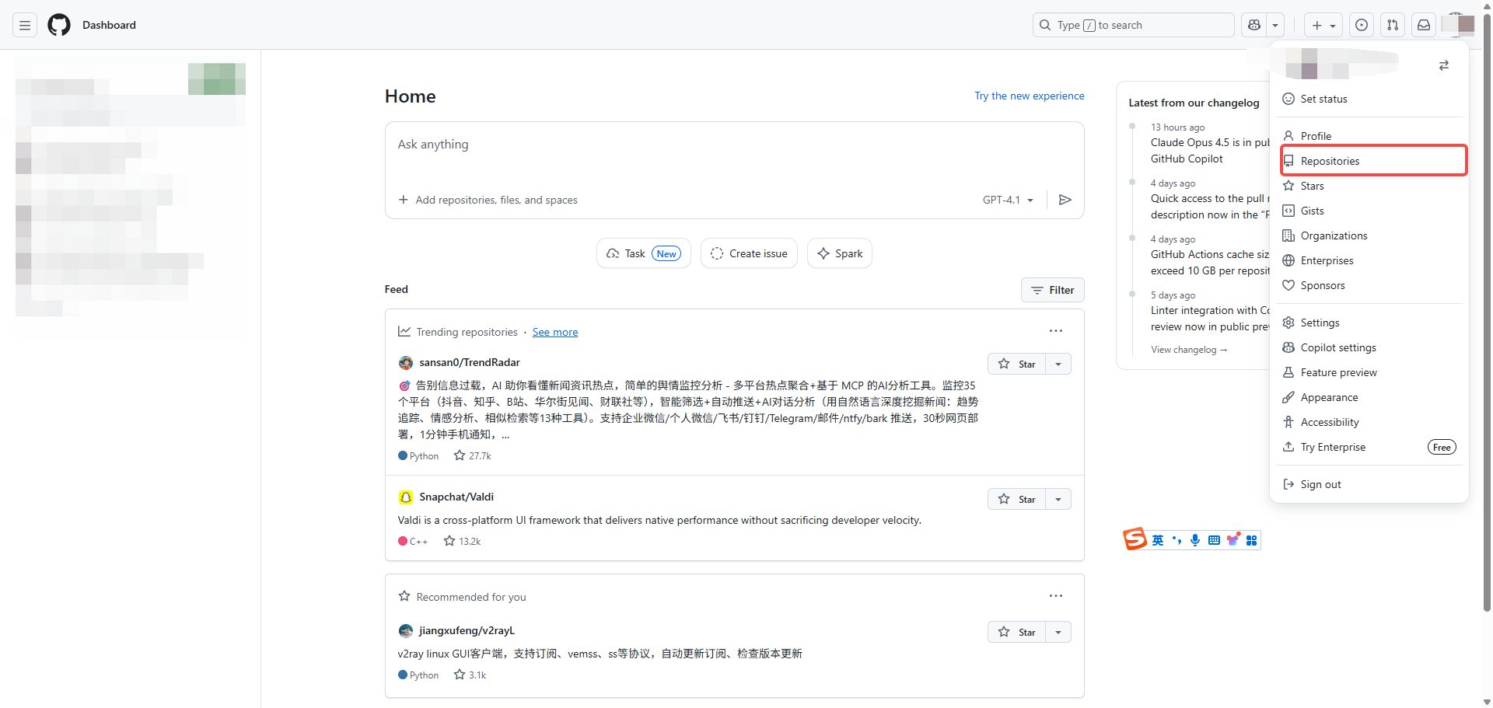The height and width of the screenshot is (708, 1493).
Task: Click the Type to search field
Action: [1133, 25]
